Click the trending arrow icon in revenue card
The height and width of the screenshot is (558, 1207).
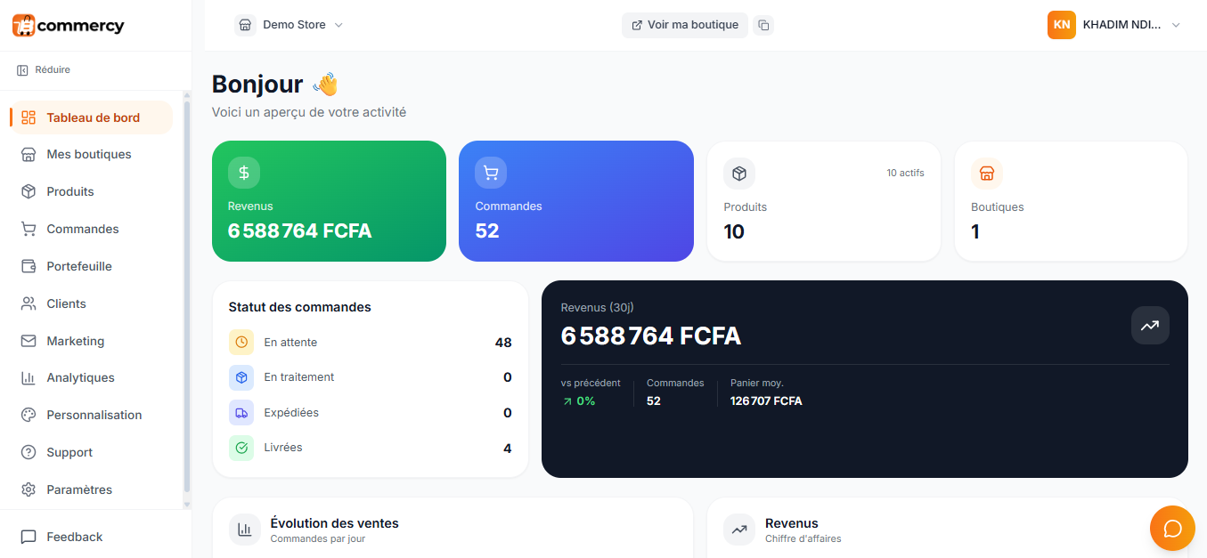coord(1150,326)
